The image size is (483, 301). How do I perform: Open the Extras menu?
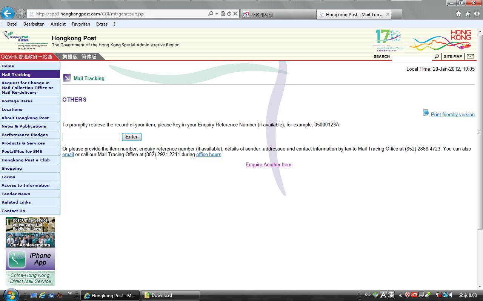coord(102,24)
